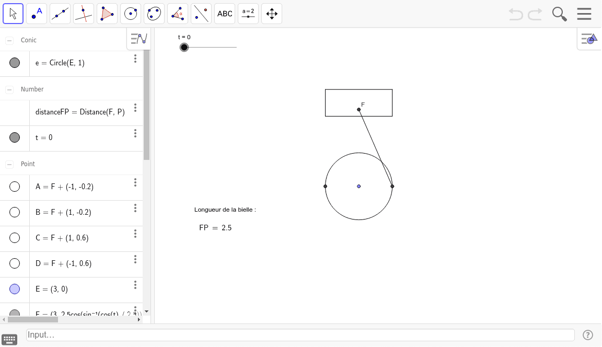
Task: Click the 'Longueur de la bielle' text
Action: [225, 210]
